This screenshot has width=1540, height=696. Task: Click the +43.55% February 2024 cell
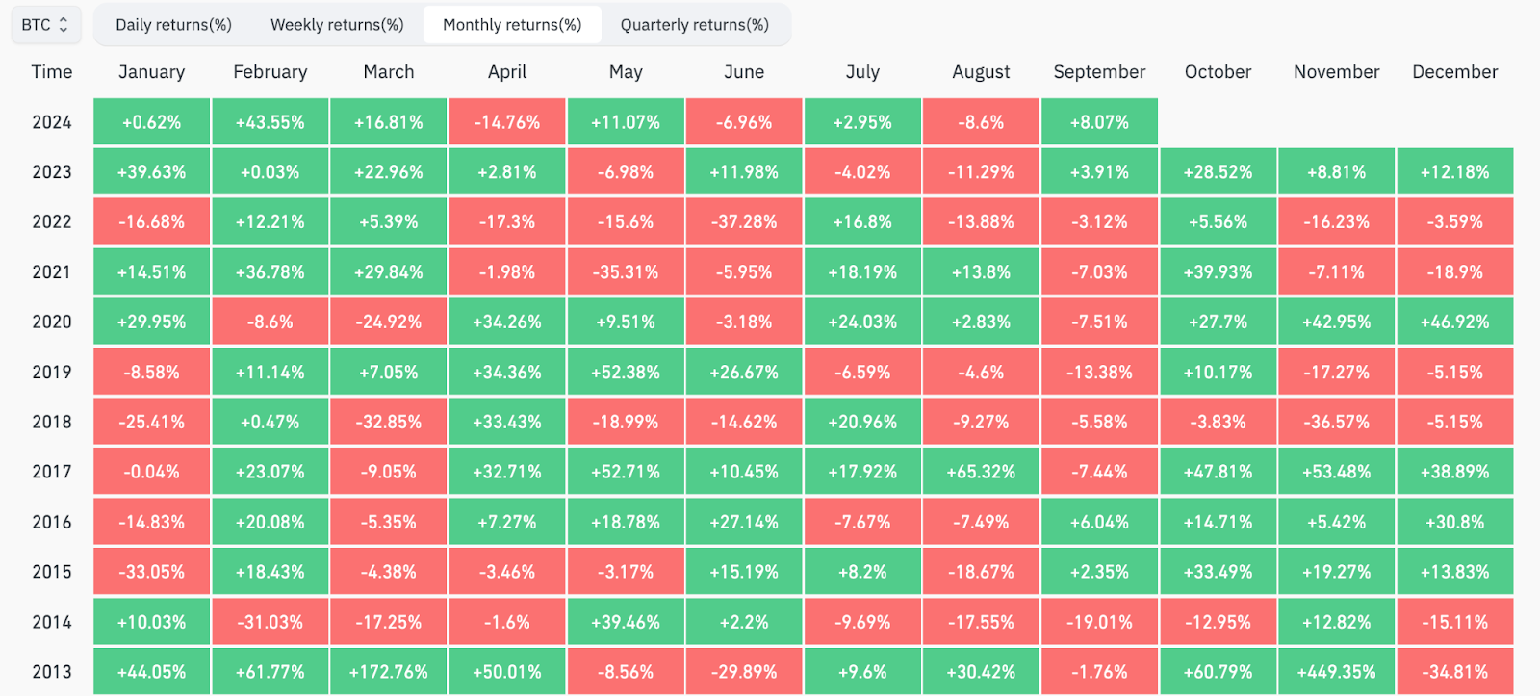(270, 122)
